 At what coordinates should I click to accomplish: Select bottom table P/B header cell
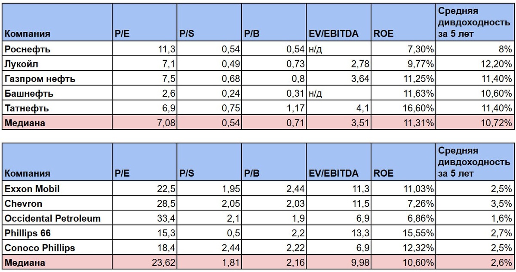tap(274, 162)
